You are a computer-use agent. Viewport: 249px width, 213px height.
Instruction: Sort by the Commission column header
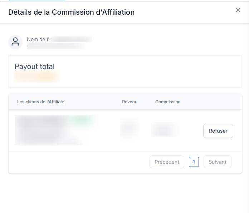(168, 102)
